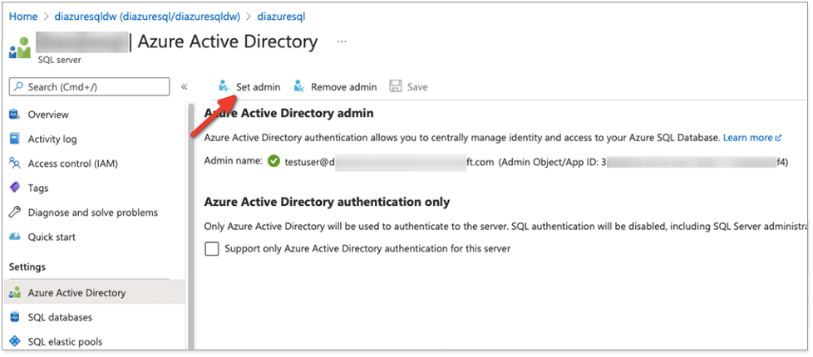Open Activity log via its icon
This screenshot has height=357, width=813.
pos(14,139)
